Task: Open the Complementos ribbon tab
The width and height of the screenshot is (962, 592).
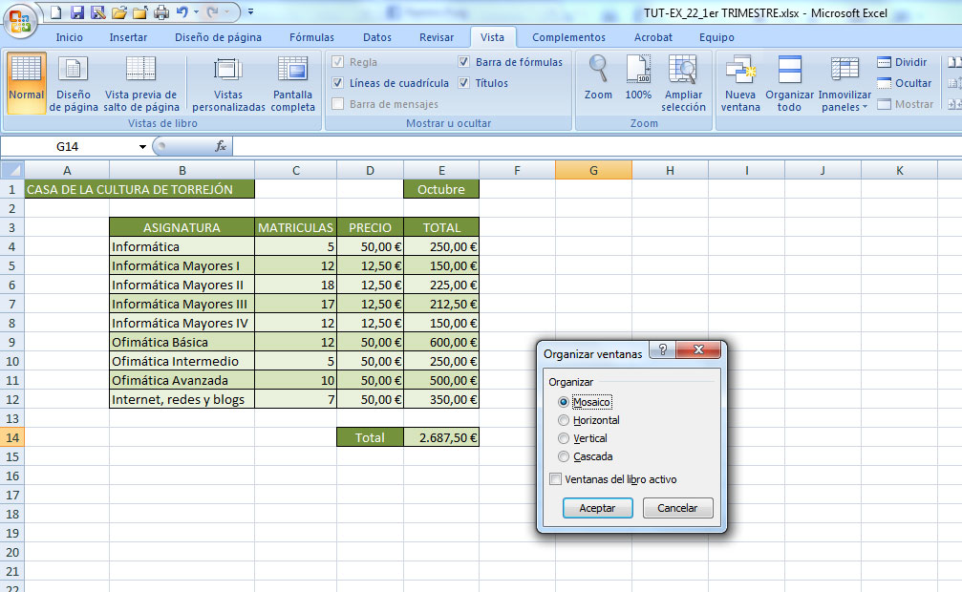Action: [568, 37]
